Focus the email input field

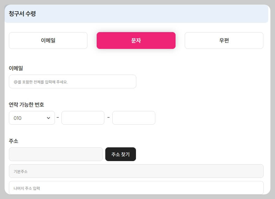(72, 81)
